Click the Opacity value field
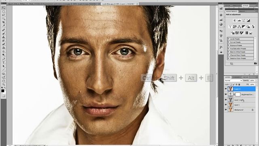This screenshot has height=146, width=259. tap(252, 80)
